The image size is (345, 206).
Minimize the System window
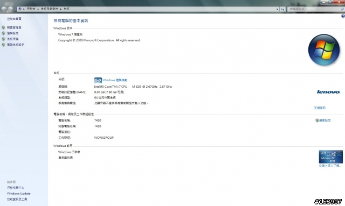(x=323, y=2)
